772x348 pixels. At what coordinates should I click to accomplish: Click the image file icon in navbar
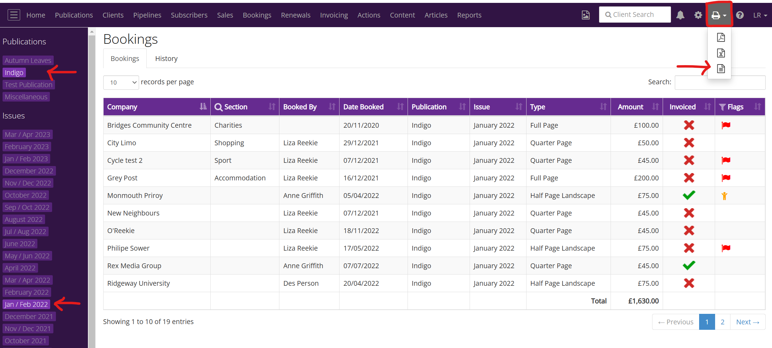coord(586,15)
